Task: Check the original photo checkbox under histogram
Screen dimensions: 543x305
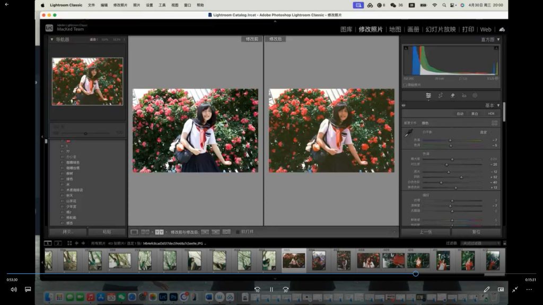Action: click(405, 85)
